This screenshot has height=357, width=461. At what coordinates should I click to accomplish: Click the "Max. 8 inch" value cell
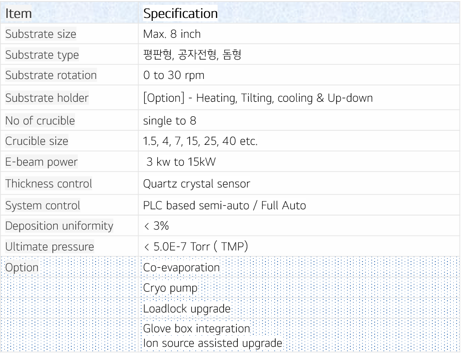point(172,34)
